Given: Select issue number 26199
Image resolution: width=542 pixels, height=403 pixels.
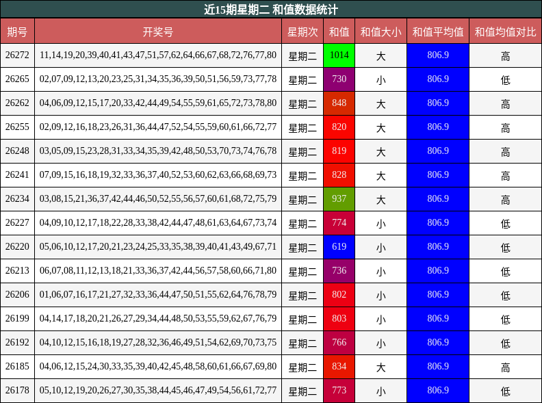Looking at the screenshot, I should coord(17,318).
